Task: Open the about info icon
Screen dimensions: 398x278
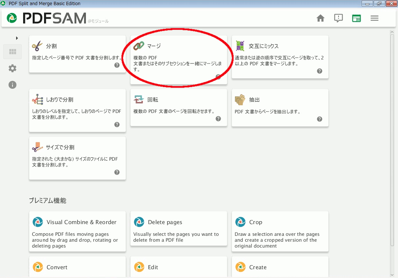Action: tap(12, 85)
